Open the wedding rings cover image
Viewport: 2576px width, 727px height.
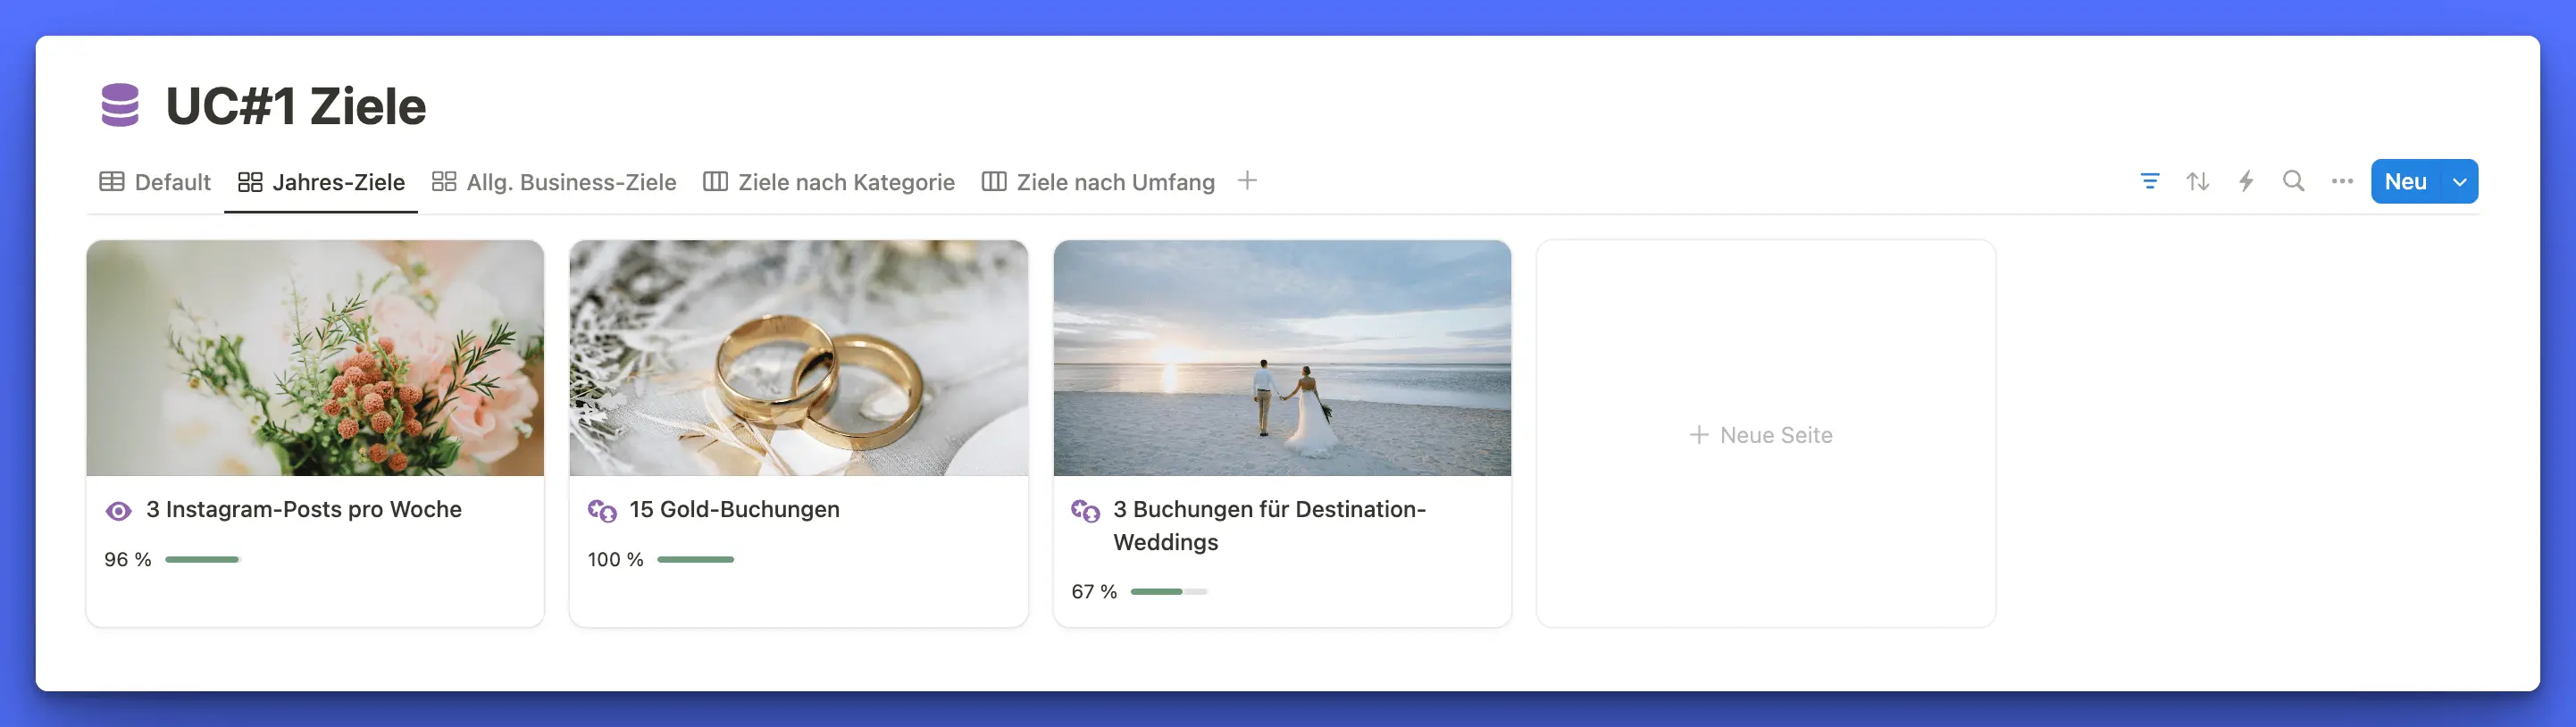[798, 358]
